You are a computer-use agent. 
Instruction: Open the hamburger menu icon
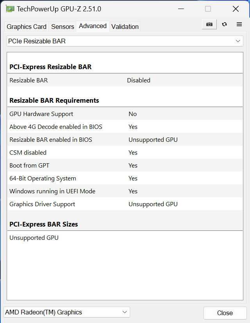tap(239, 24)
